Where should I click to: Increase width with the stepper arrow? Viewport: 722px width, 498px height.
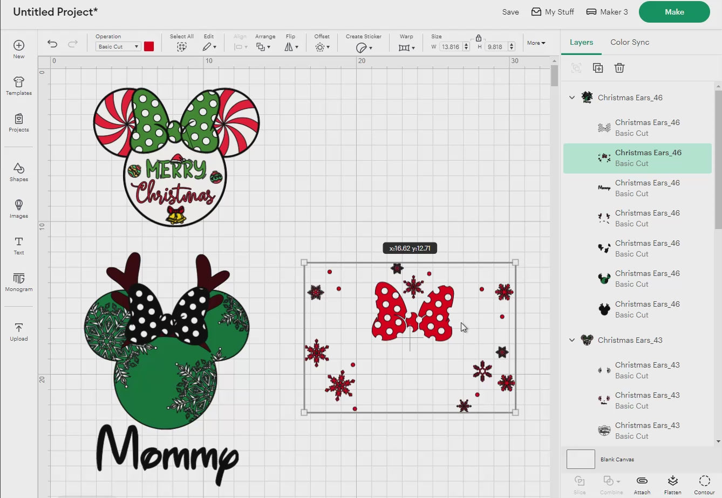point(466,45)
